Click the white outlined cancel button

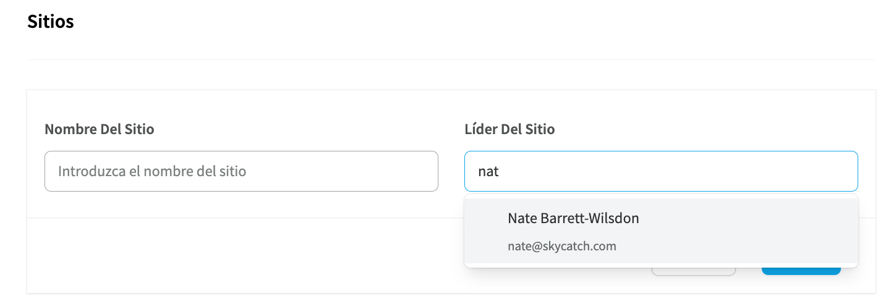(x=693, y=271)
